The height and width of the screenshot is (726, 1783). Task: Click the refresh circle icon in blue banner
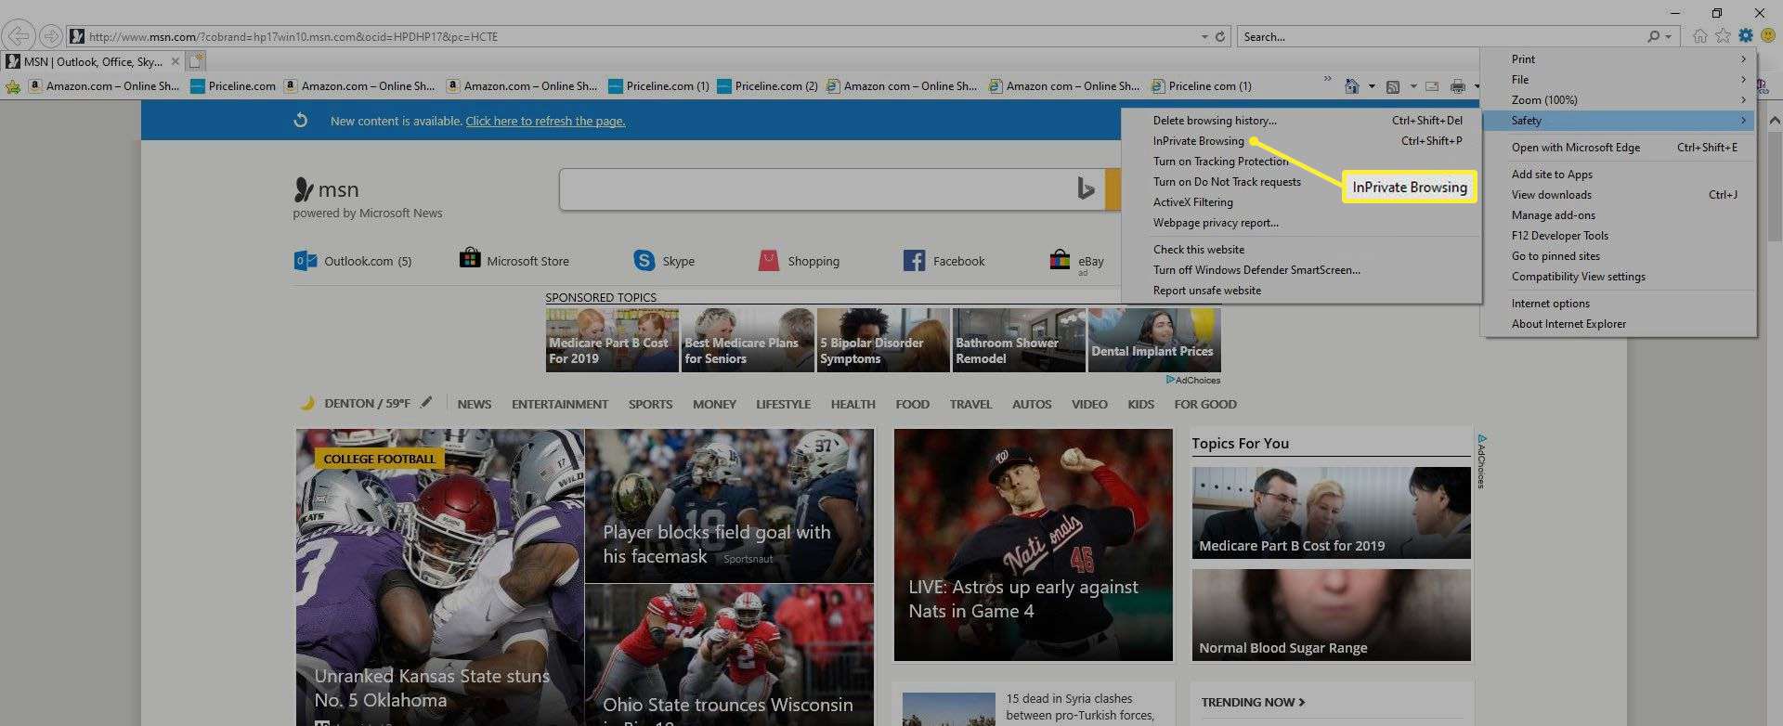tap(300, 121)
